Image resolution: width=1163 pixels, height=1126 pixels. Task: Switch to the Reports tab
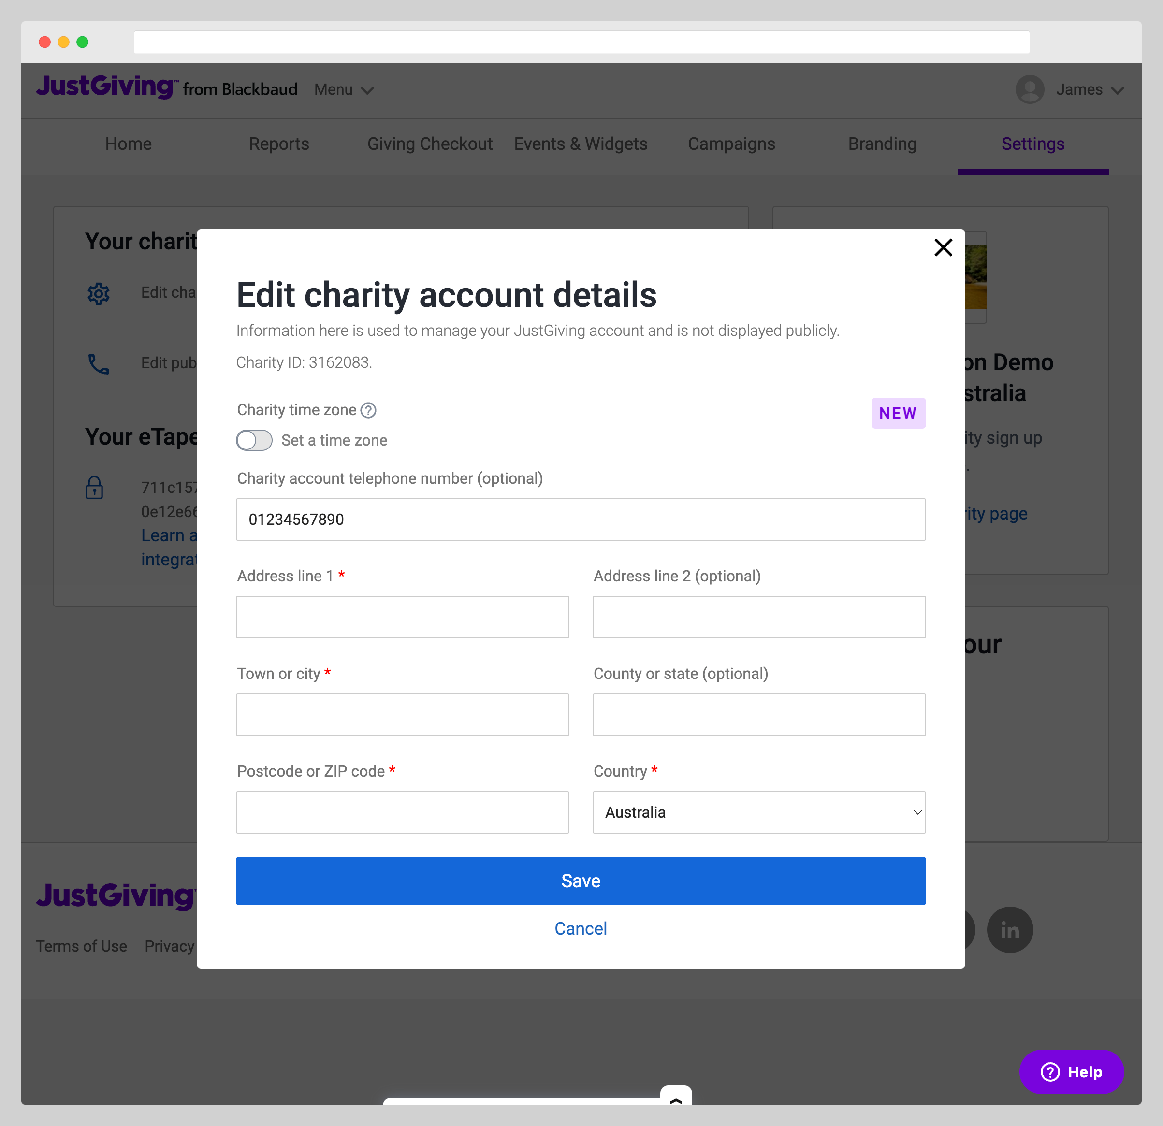pyautogui.click(x=279, y=144)
